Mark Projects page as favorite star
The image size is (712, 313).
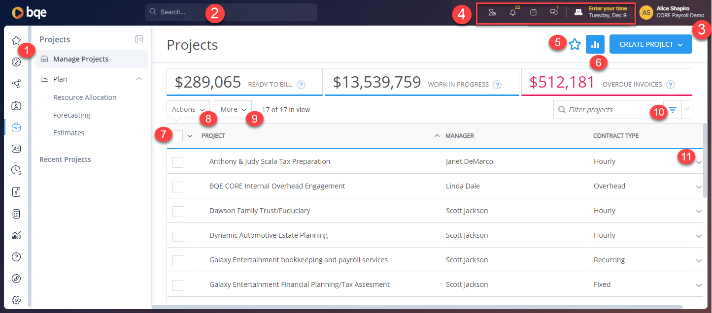click(575, 44)
